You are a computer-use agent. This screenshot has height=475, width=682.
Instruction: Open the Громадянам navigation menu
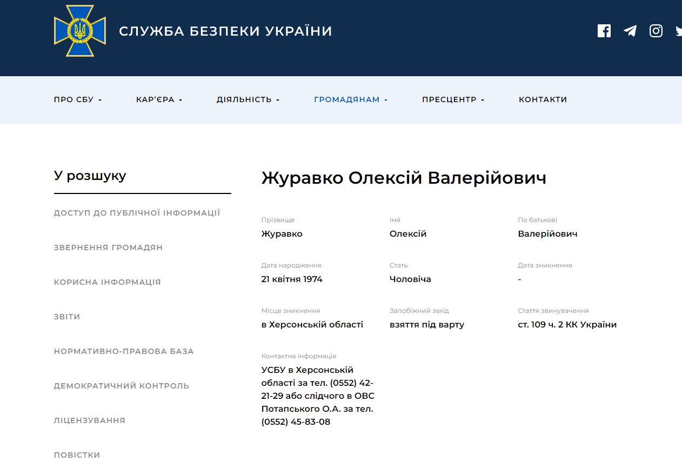click(351, 99)
